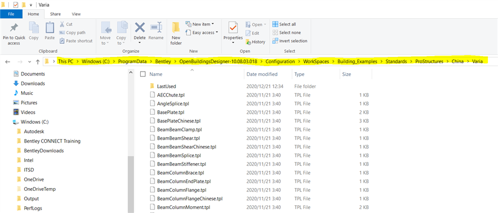
Task: Open the Easy access dropdown
Action: pyautogui.click(x=202, y=32)
